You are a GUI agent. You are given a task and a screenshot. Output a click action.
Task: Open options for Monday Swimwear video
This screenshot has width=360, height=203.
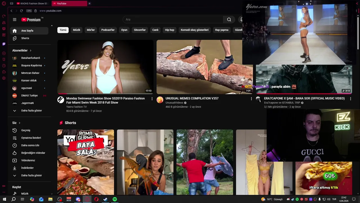coord(152,99)
